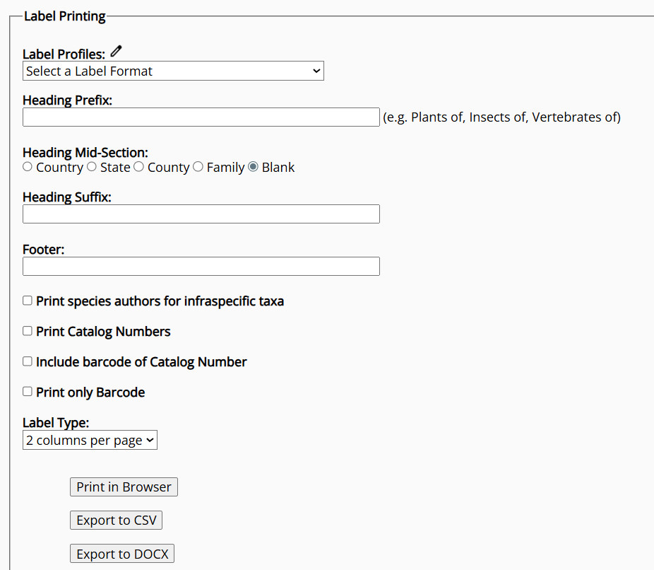Image resolution: width=654 pixels, height=570 pixels.
Task: Enable the Print only Barcode option
Action: pyautogui.click(x=27, y=391)
